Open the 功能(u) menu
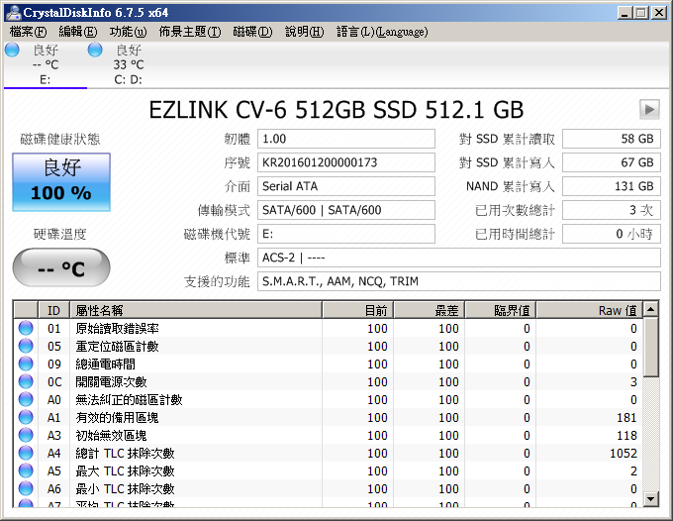Screen dimensions: 673x521 point(128,32)
